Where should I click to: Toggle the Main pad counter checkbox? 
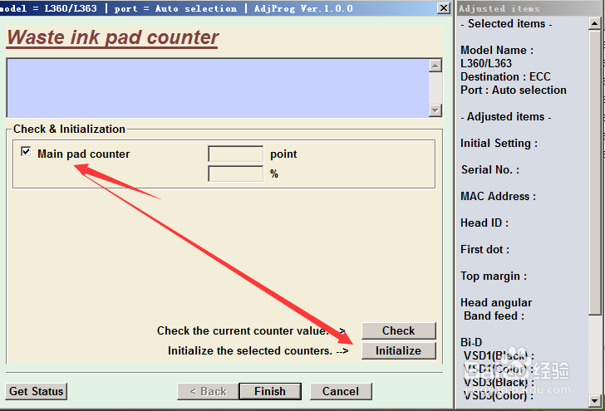26,151
